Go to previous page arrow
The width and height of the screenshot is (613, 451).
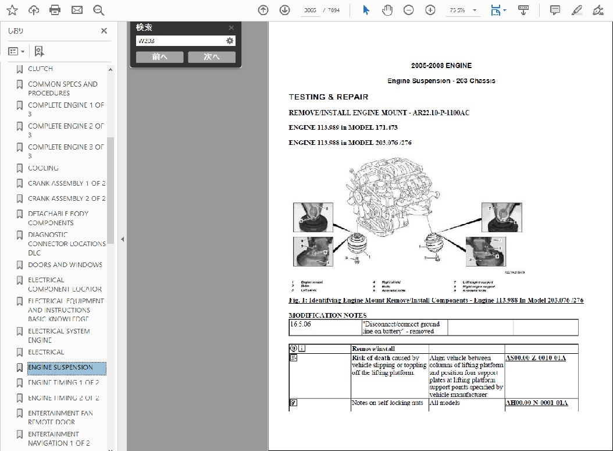[x=263, y=10]
